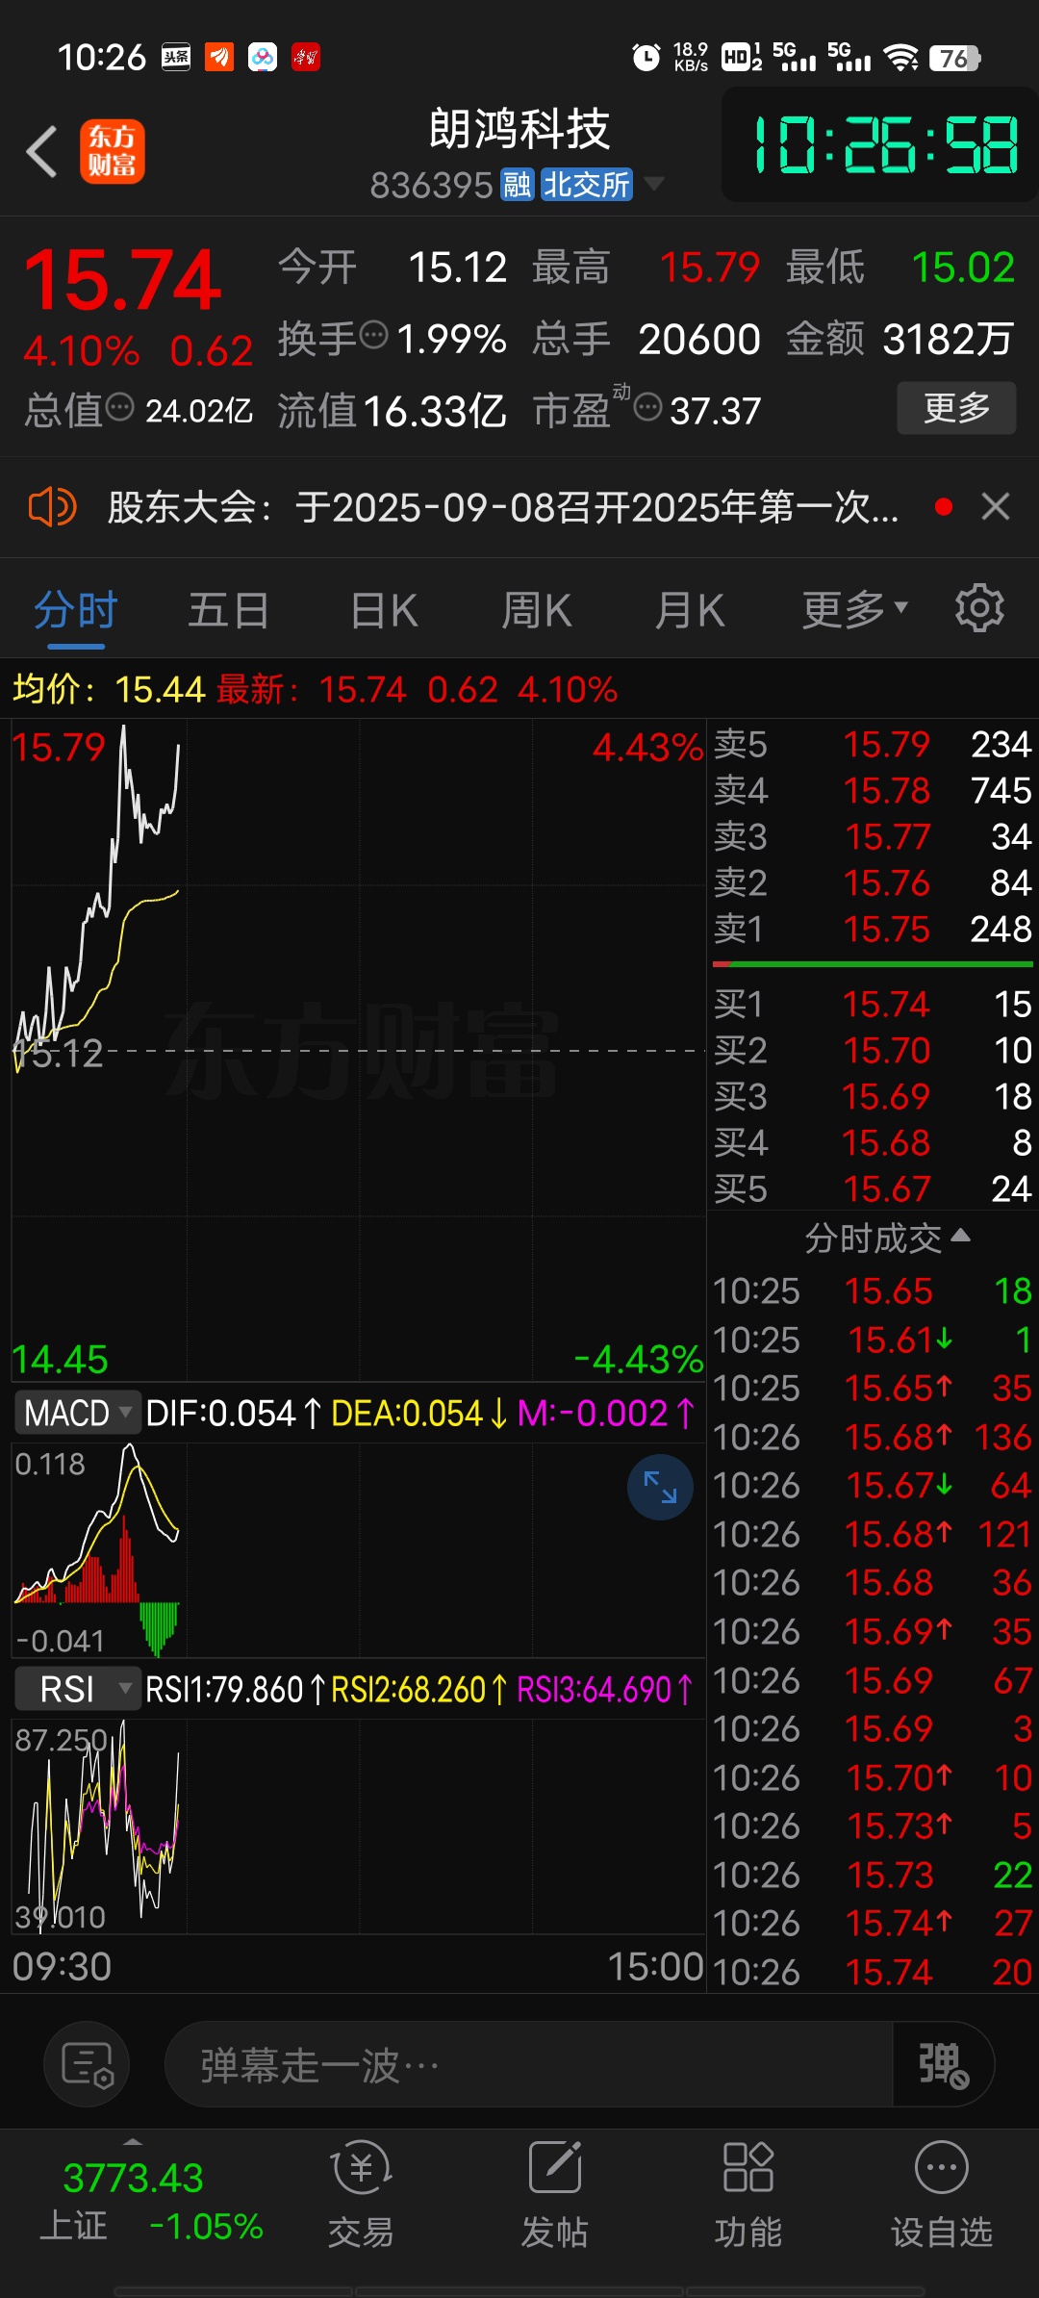Tap the 15.61 trade row with volume 1
1039x2298 pixels.
coord(873,1340)
